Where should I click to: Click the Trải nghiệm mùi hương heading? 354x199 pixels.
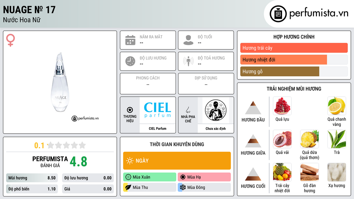point(294,89)
